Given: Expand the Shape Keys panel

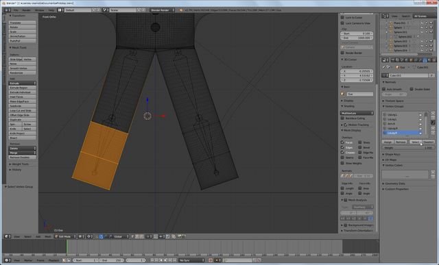Looking at the screenshot, I should (x=392, y=154).
